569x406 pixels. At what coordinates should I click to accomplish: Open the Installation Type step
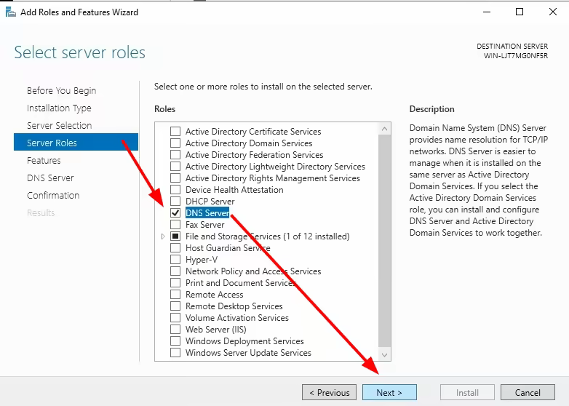click(x=59, y=108)
